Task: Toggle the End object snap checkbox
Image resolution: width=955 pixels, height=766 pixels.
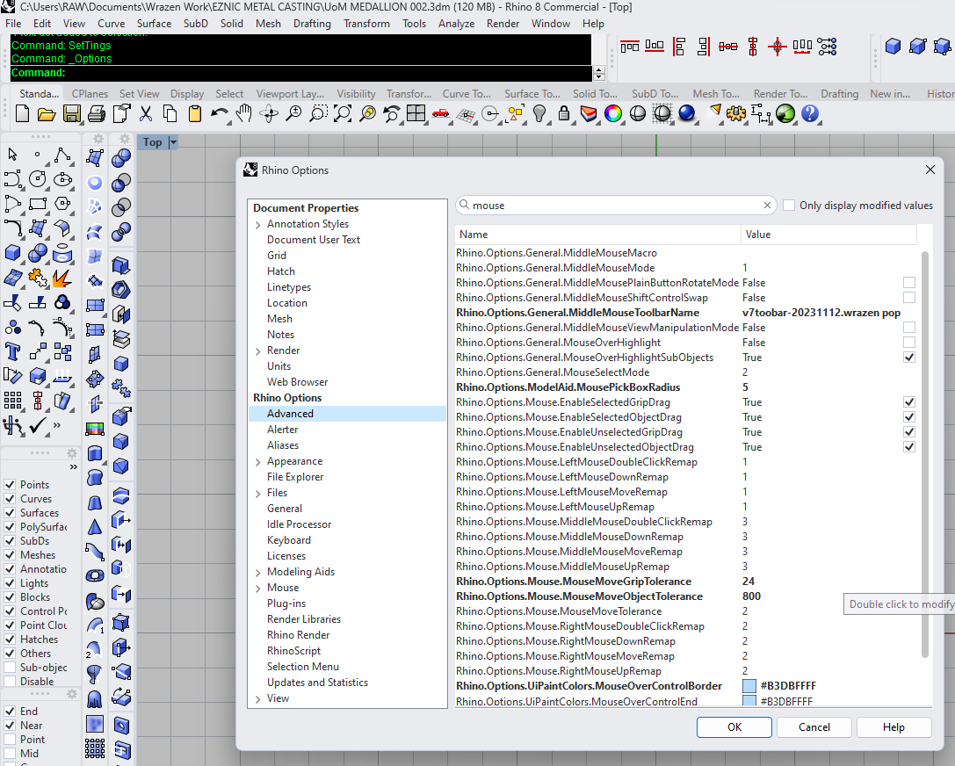Action: (x=10, y=712)
